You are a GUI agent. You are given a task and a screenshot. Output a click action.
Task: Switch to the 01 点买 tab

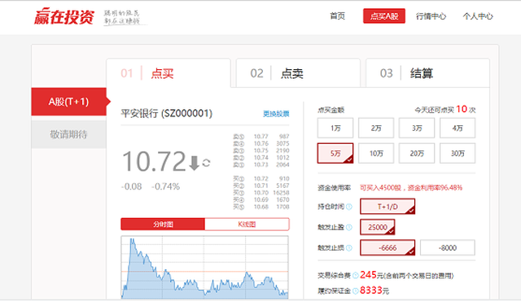[169, 73]
